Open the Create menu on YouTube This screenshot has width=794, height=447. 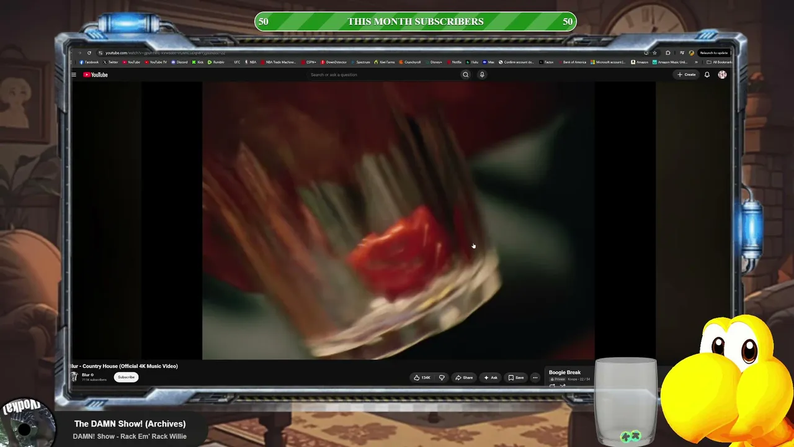tap(687, 74)
